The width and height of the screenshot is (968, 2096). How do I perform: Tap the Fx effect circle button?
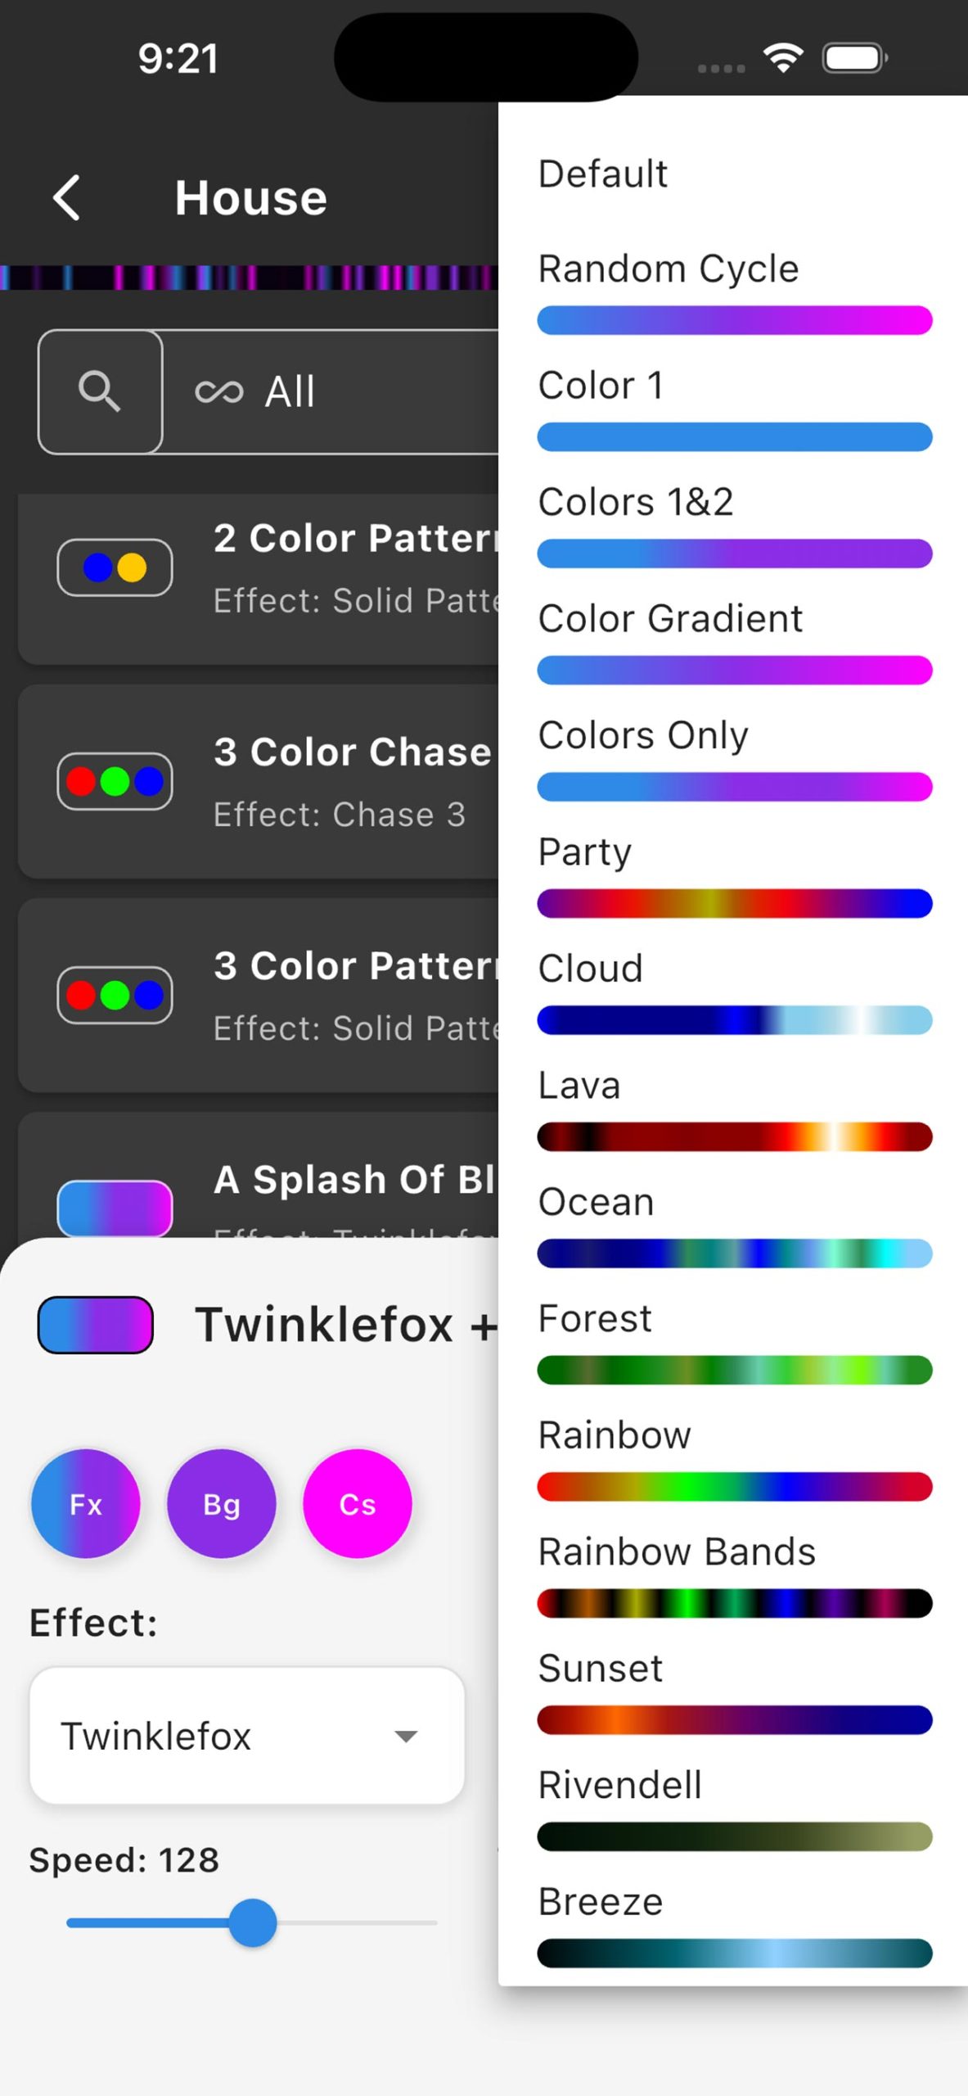(x=86, y=1504)
